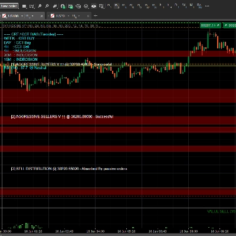Click the second icon with green badge
This screenshot has width=236, height=236.
[70, 6]
